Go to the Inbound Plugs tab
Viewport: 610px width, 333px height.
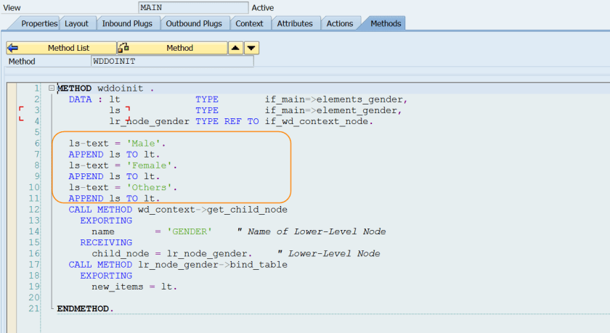(x=126, y=23)
